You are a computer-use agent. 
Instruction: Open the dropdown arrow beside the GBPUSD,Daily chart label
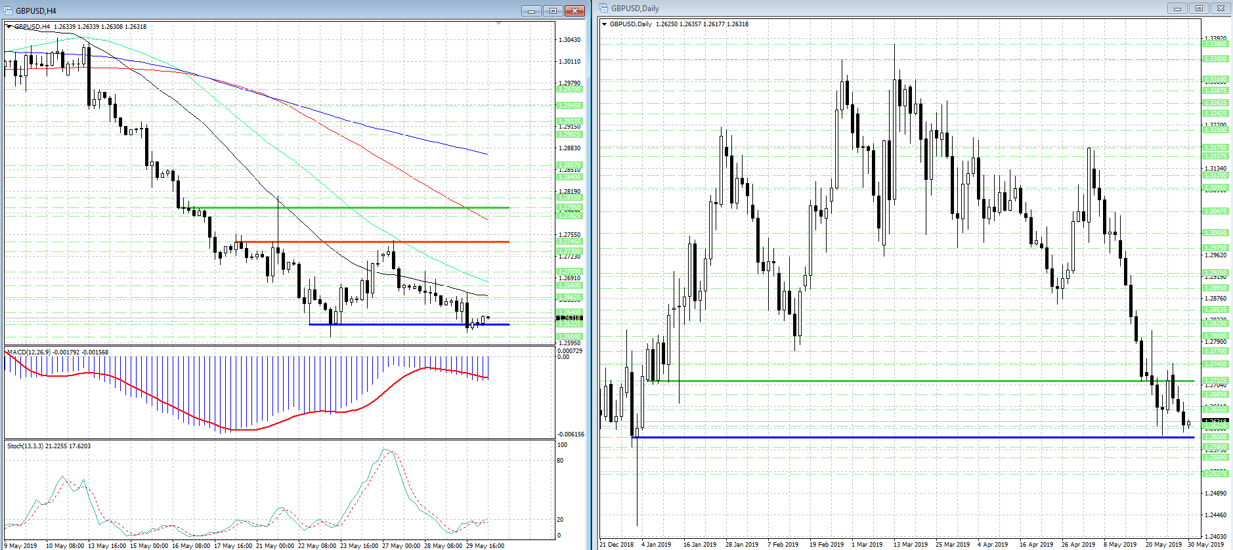pyautogui.click(x=604, y=24)
